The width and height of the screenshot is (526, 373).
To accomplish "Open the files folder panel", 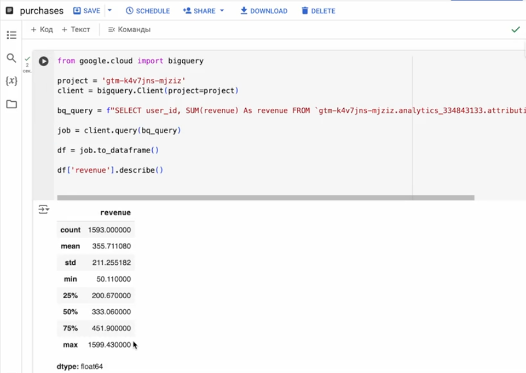I will (11, 104).
